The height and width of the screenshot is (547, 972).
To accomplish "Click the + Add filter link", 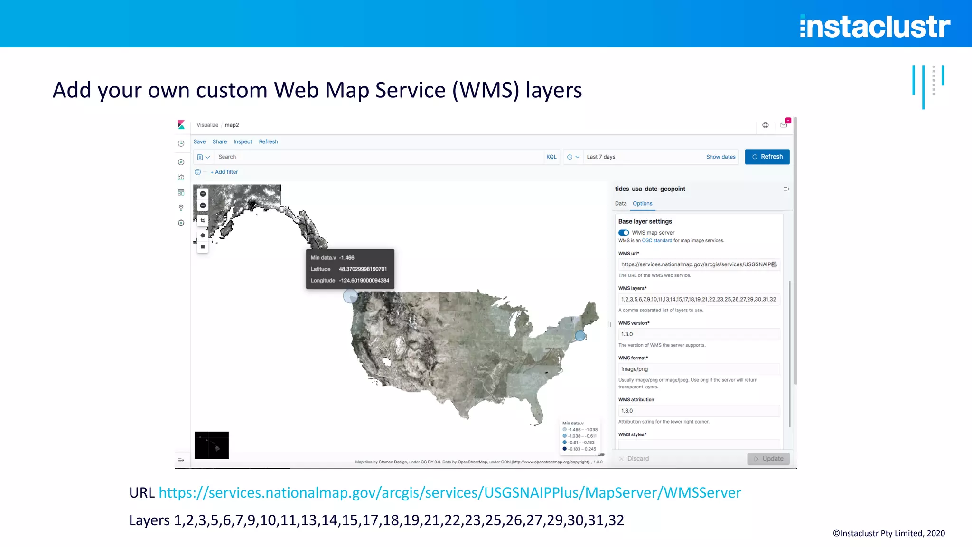I will (224, 172).
